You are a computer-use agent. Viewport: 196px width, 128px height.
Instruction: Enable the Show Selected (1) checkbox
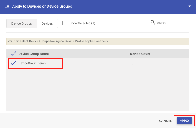(64, 23)
